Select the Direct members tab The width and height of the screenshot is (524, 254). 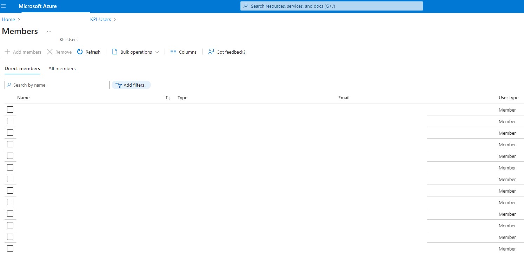pos(22,68)
